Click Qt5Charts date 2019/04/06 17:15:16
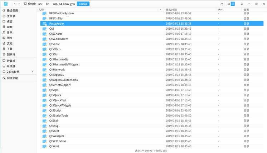This screenshot has height=153, width=267. coord(179,34)
